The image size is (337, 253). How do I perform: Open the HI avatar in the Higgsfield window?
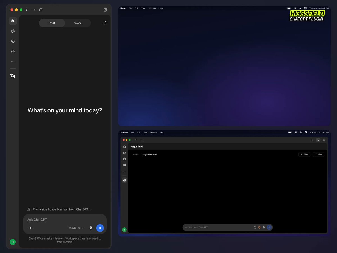coord(124,230)
